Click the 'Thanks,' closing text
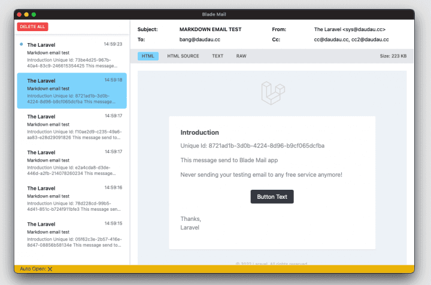The width and height of the screenshot is (431, 285). (190, 219)
